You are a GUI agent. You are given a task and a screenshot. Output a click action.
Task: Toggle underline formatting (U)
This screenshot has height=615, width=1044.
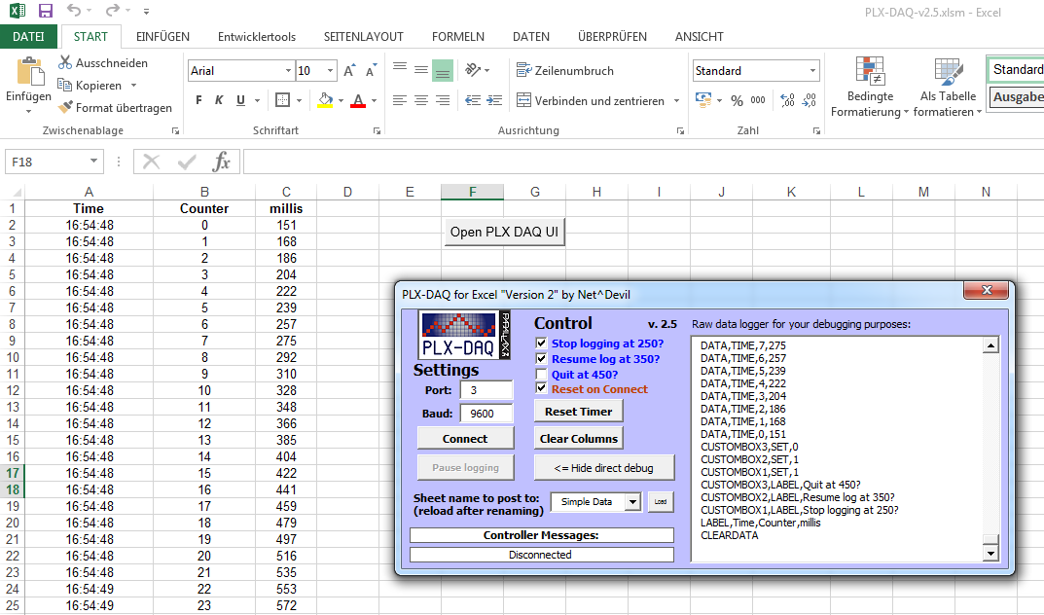click(240, 100)
